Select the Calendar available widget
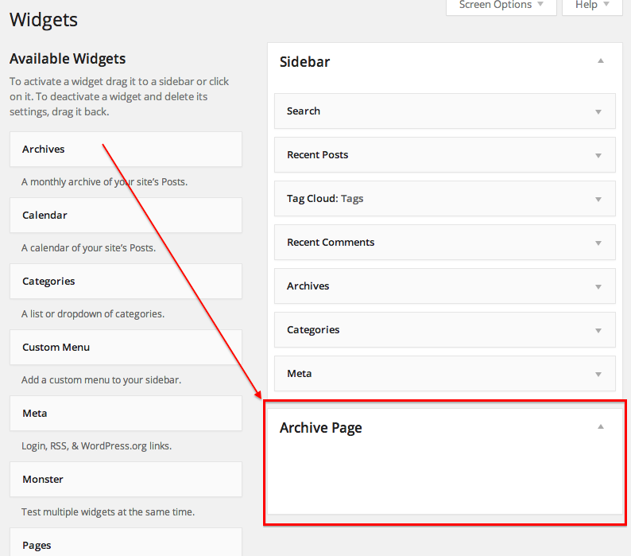Image resolution: width=631 pixels, height=556 pixels. coord(126,215)
